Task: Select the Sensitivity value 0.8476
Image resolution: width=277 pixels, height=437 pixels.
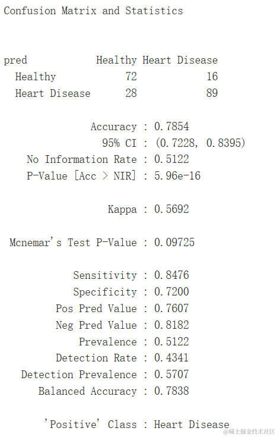Action: pos(171,275)
